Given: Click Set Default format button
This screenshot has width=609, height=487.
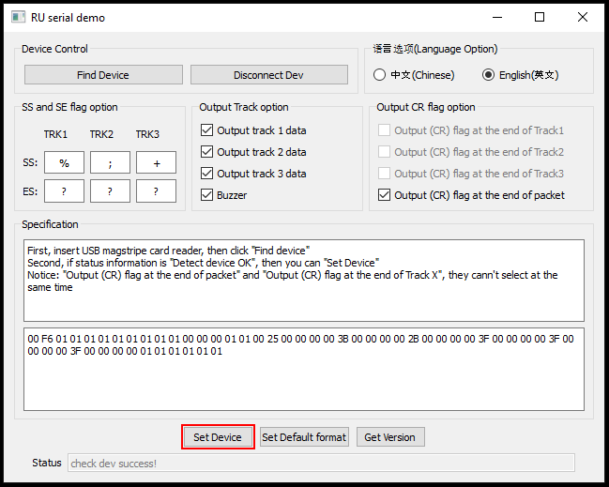Looking at the screenshot, I should (x=304, y=437).
